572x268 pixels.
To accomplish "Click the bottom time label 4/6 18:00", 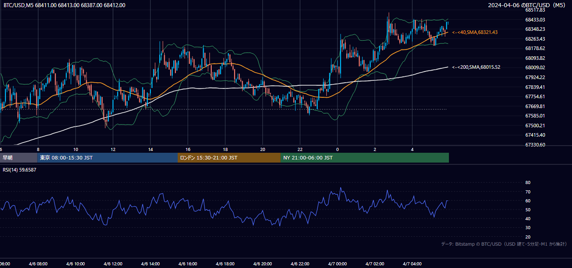I will click(x=225, y=264).
